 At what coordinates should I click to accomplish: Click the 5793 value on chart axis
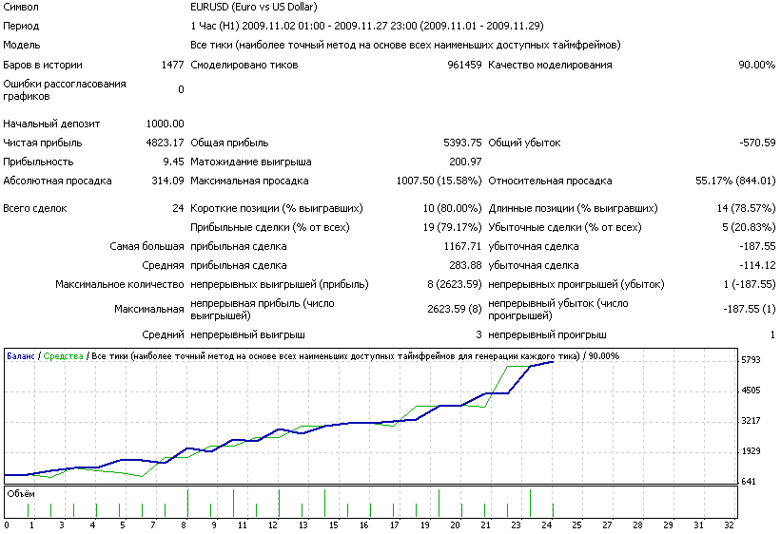(753, 360)
